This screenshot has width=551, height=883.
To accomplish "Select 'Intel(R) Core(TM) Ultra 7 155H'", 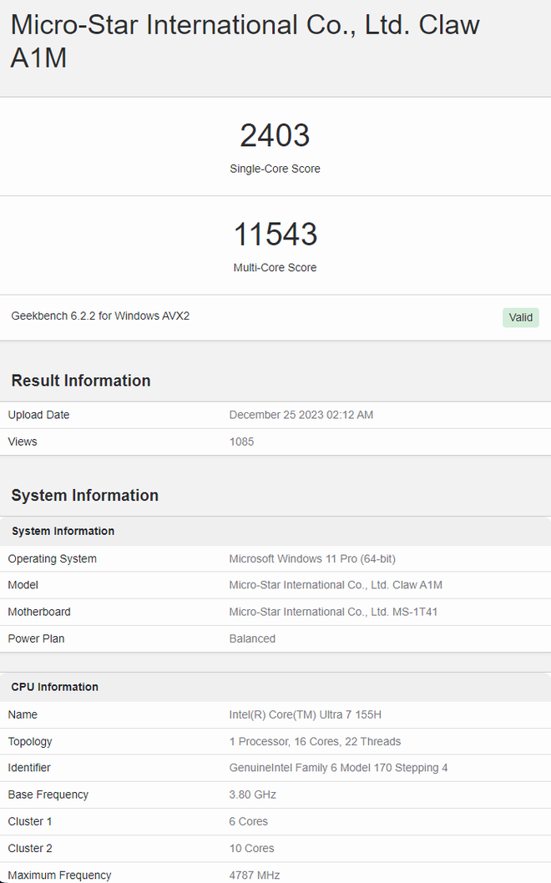I will point(306,714).
